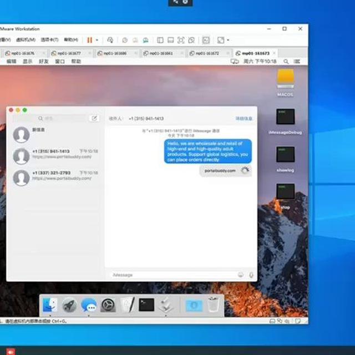Click the send Ctrl+Alt+Del toolbar icon
Screen dimensions: 355x355
tap(110, 40)
